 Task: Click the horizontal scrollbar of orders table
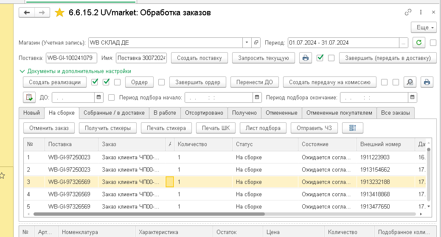point(149,214)
